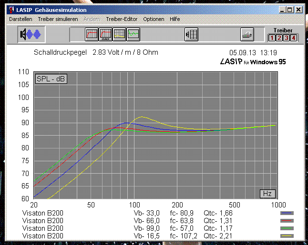Click the speaker sound wave icon
Image resolution: width=308 pixels, height=245 pixels.
(x=31, y=34)
